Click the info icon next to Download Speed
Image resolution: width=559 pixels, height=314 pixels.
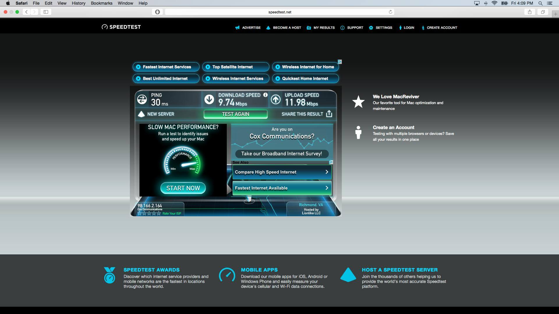click(265, 95)
